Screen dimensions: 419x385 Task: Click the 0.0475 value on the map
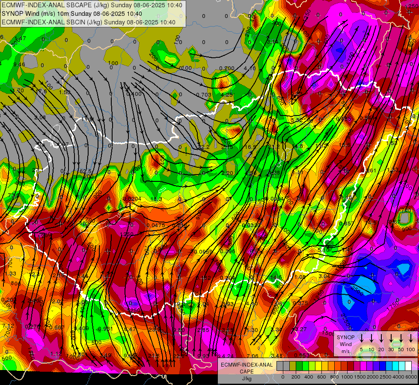[155, 225]
